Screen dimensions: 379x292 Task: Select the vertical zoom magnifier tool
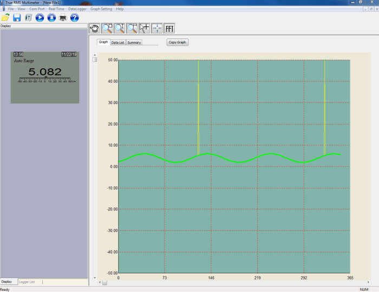pos(120,29)
